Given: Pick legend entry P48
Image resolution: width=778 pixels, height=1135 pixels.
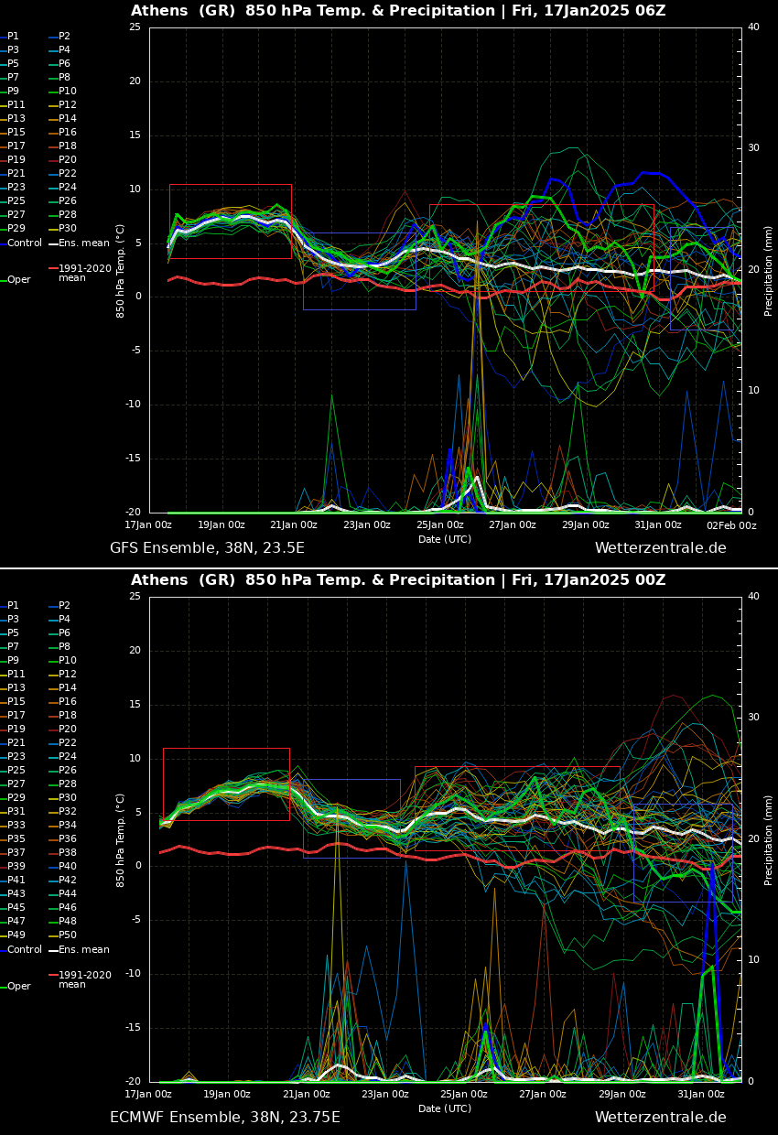Looking at the screenshot, I should coord(64,921).
